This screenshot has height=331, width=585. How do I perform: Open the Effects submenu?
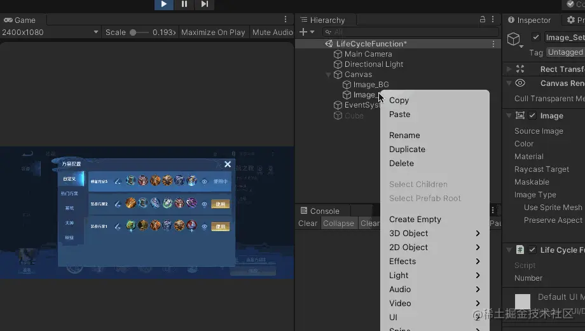tap(435, 262)
